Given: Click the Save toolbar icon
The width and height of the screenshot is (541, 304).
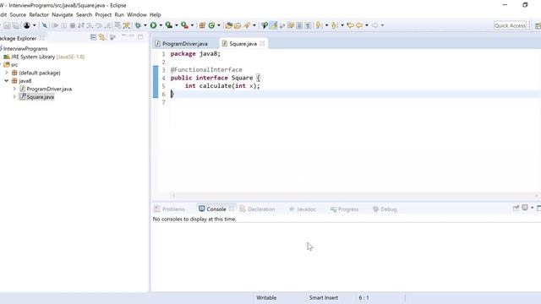Looking at the screenshot, I should click(7, 25).
